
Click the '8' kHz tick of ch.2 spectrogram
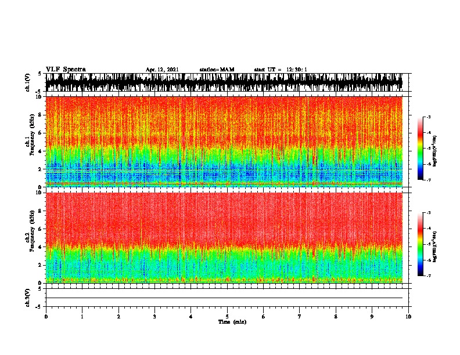(x=41, y=211)
